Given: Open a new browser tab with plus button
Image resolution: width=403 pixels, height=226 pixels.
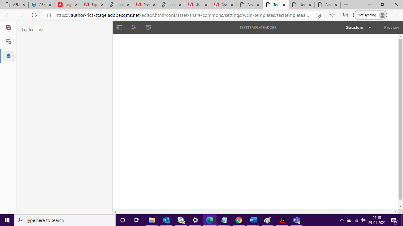Looking at the screenshot, I should [346, 5].
